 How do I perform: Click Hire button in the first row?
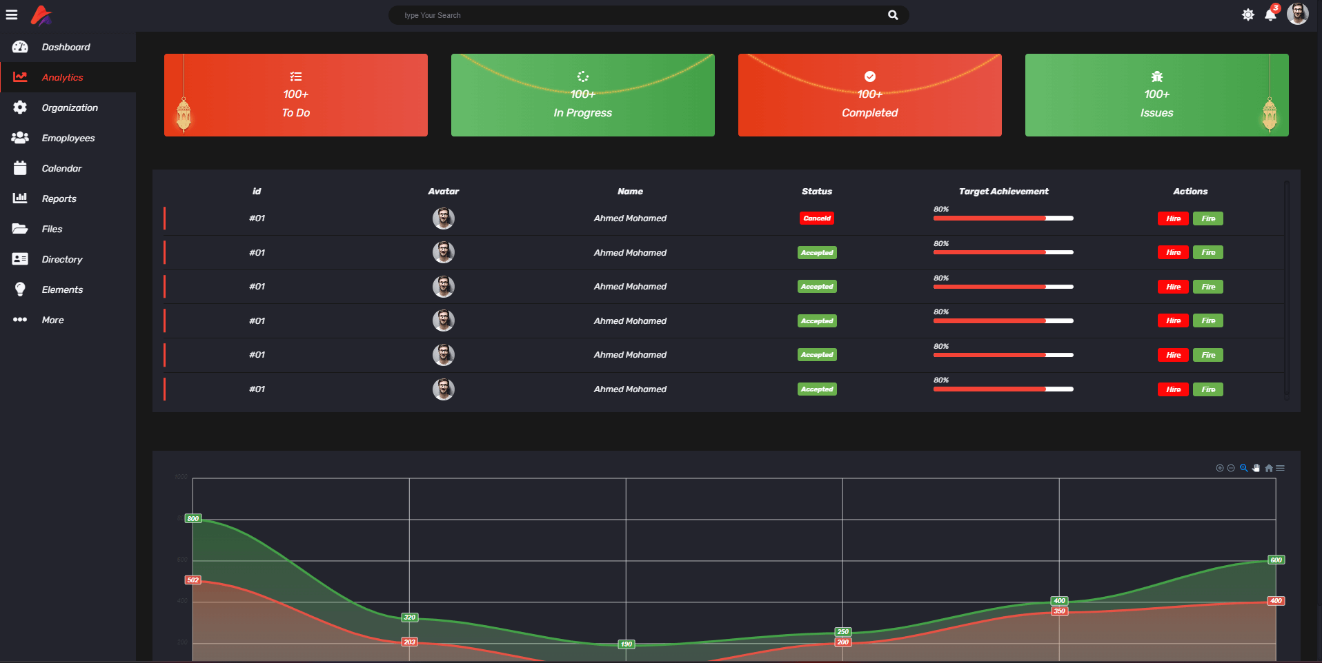click(x=1173, y=218)
